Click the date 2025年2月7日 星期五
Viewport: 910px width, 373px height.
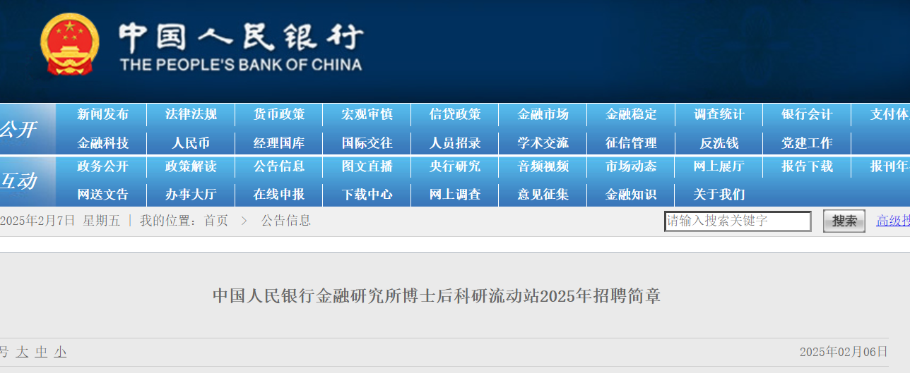coord(60,221)
